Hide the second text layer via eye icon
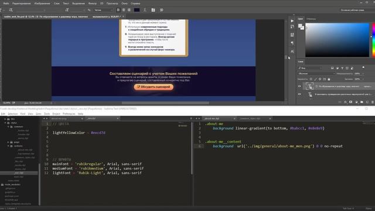Image resolution: width=375 pixels, height=211 pixels. coord(299,94)
